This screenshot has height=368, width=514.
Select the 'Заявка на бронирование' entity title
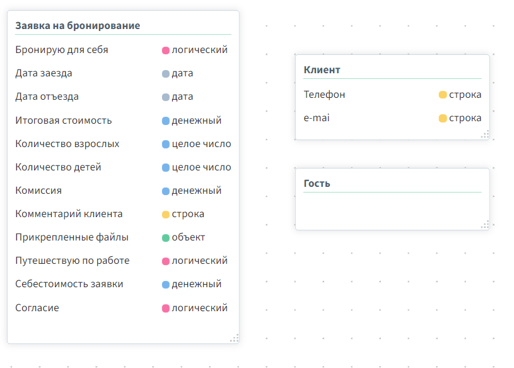pos(78,26)
